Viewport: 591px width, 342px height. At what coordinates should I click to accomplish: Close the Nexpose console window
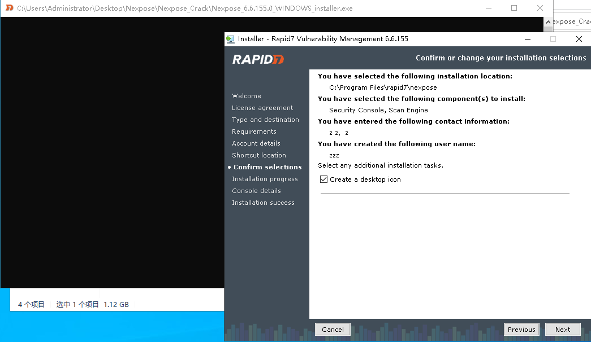click(x=540, y=8)
